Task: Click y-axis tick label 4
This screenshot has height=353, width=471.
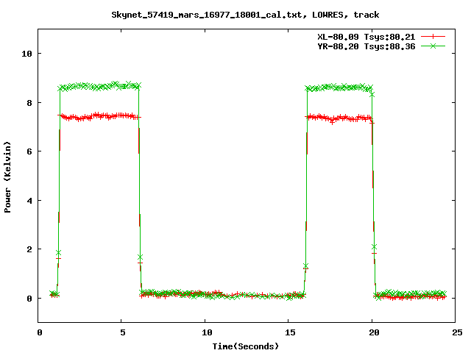Action: (x=29, y=201)
